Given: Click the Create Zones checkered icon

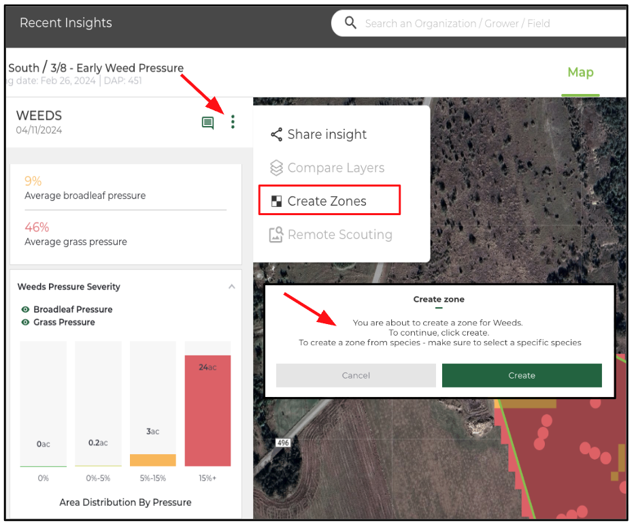Looking at the screenshot, I should pyautogui.click(x=276, y=202).
